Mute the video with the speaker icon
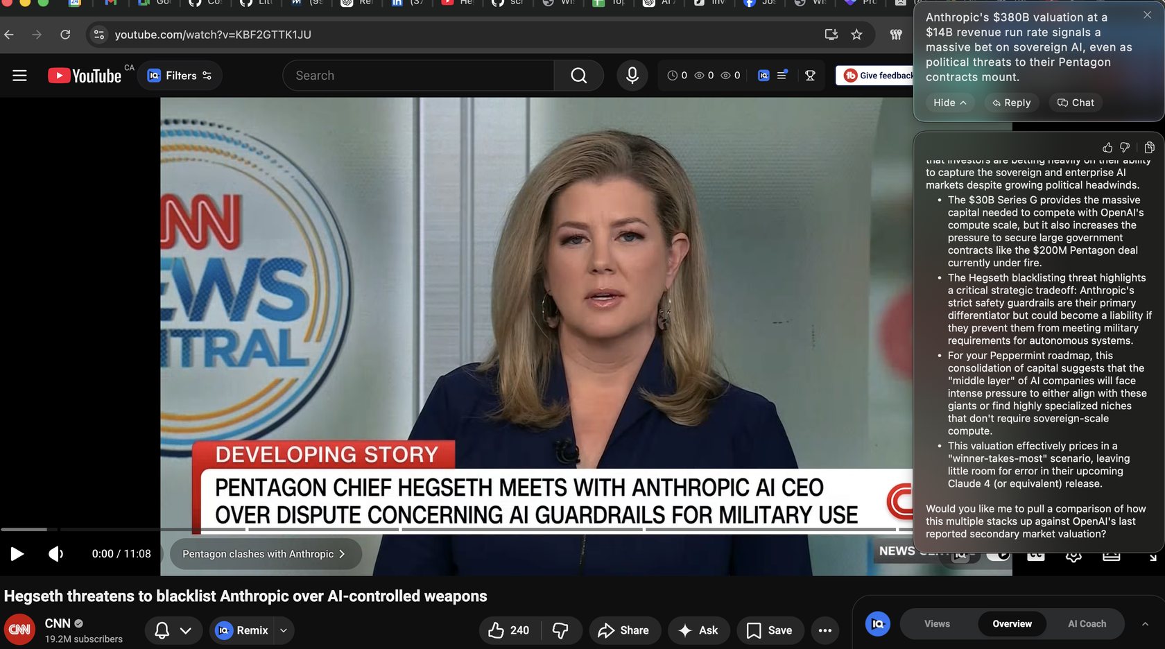 click(55, 554)
